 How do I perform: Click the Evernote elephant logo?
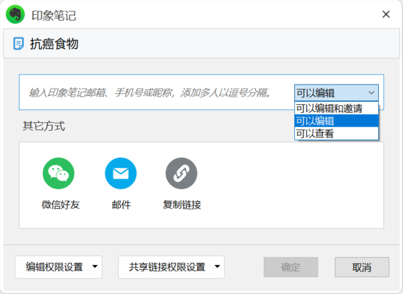15,15
